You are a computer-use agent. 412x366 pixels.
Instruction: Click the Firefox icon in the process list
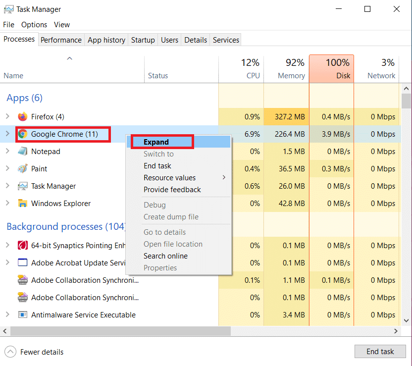click(x=23, y=116)
